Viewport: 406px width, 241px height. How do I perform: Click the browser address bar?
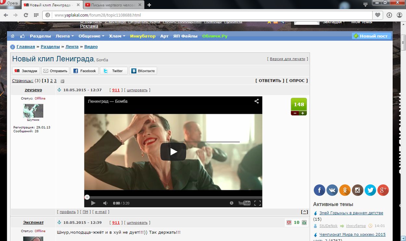click(x=208, y=15)
